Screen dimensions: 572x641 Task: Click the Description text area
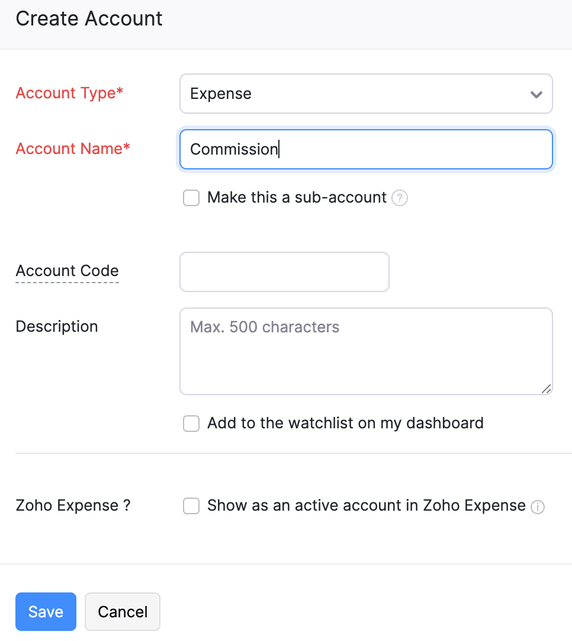click(x=366, y=351)
